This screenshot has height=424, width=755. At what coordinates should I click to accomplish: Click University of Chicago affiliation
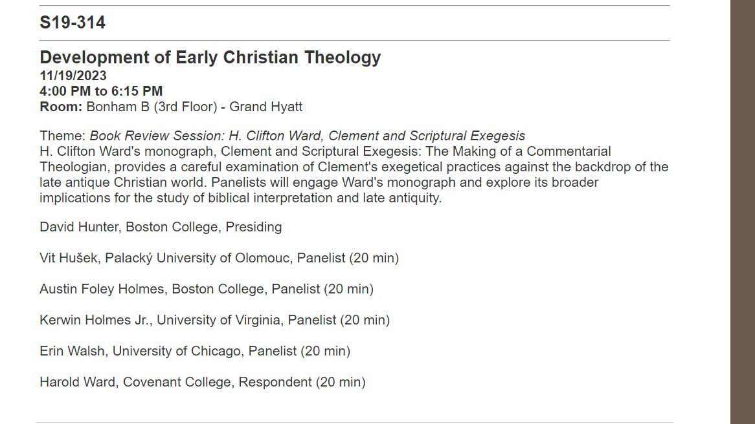170,351
